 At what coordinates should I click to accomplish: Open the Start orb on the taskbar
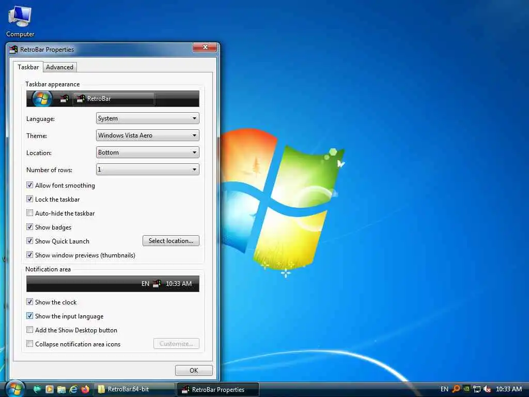coord(15,389)
